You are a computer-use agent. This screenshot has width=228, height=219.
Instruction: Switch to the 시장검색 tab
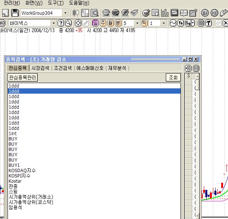tap(40, 68)
